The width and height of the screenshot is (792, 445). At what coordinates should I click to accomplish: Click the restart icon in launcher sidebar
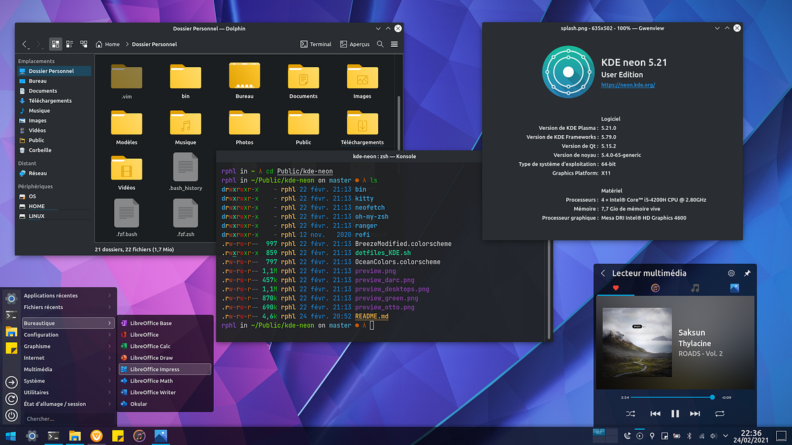click(x=11, y=399)
